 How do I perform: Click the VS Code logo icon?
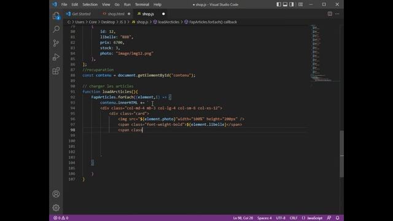[x=55, y=4]
